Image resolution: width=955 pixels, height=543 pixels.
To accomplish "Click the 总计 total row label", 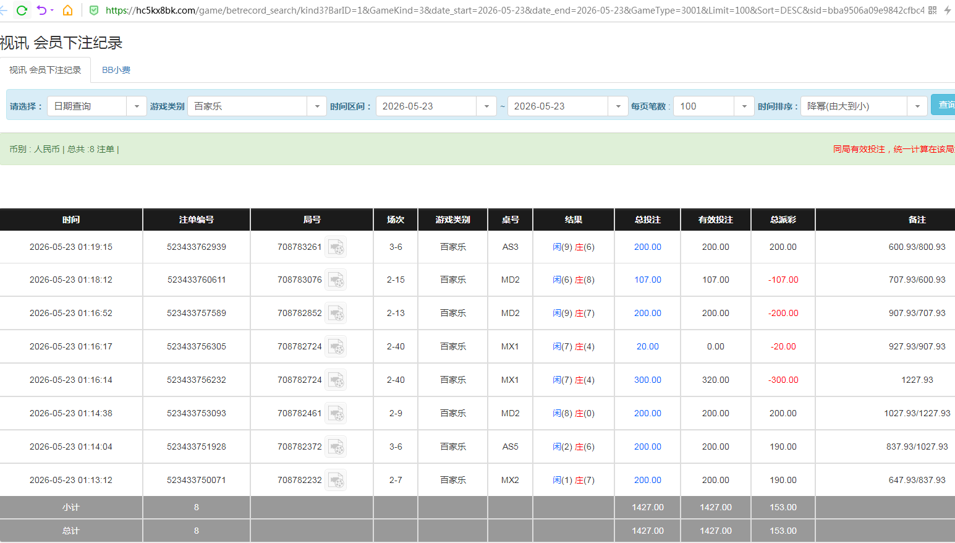I will 71,531.
